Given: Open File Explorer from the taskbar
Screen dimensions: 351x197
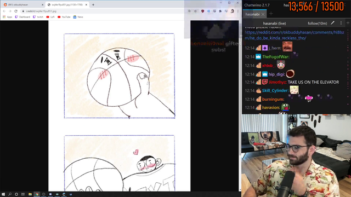Looking at the screenshot, I should tap(30, 194).
